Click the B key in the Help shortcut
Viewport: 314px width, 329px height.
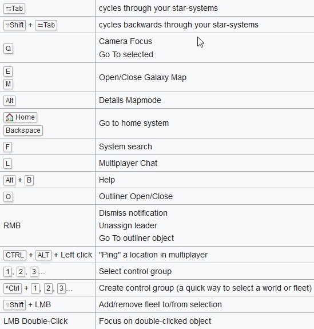(29, 180)
